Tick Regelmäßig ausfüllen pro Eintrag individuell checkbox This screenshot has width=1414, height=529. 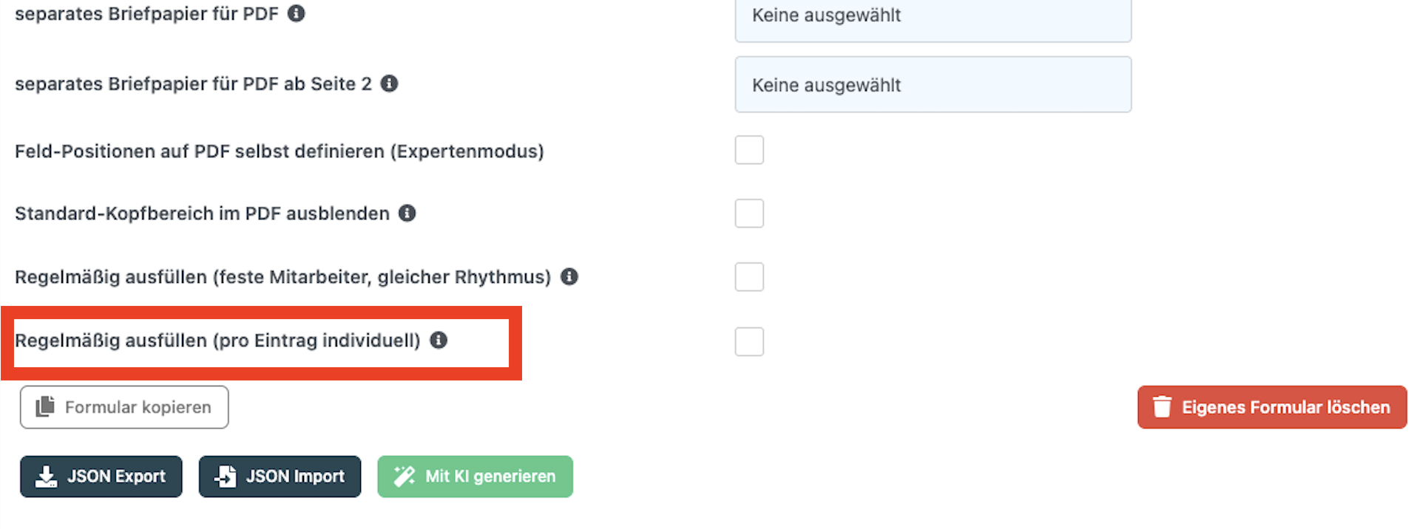tap(748, 341)
